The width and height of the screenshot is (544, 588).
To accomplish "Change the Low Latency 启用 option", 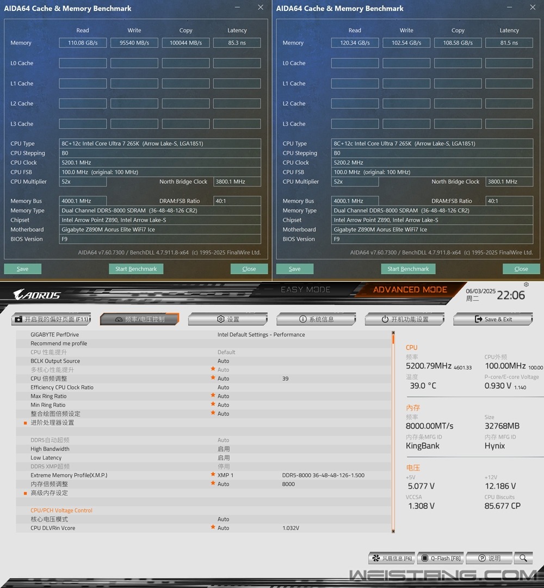I will [224, 457].
